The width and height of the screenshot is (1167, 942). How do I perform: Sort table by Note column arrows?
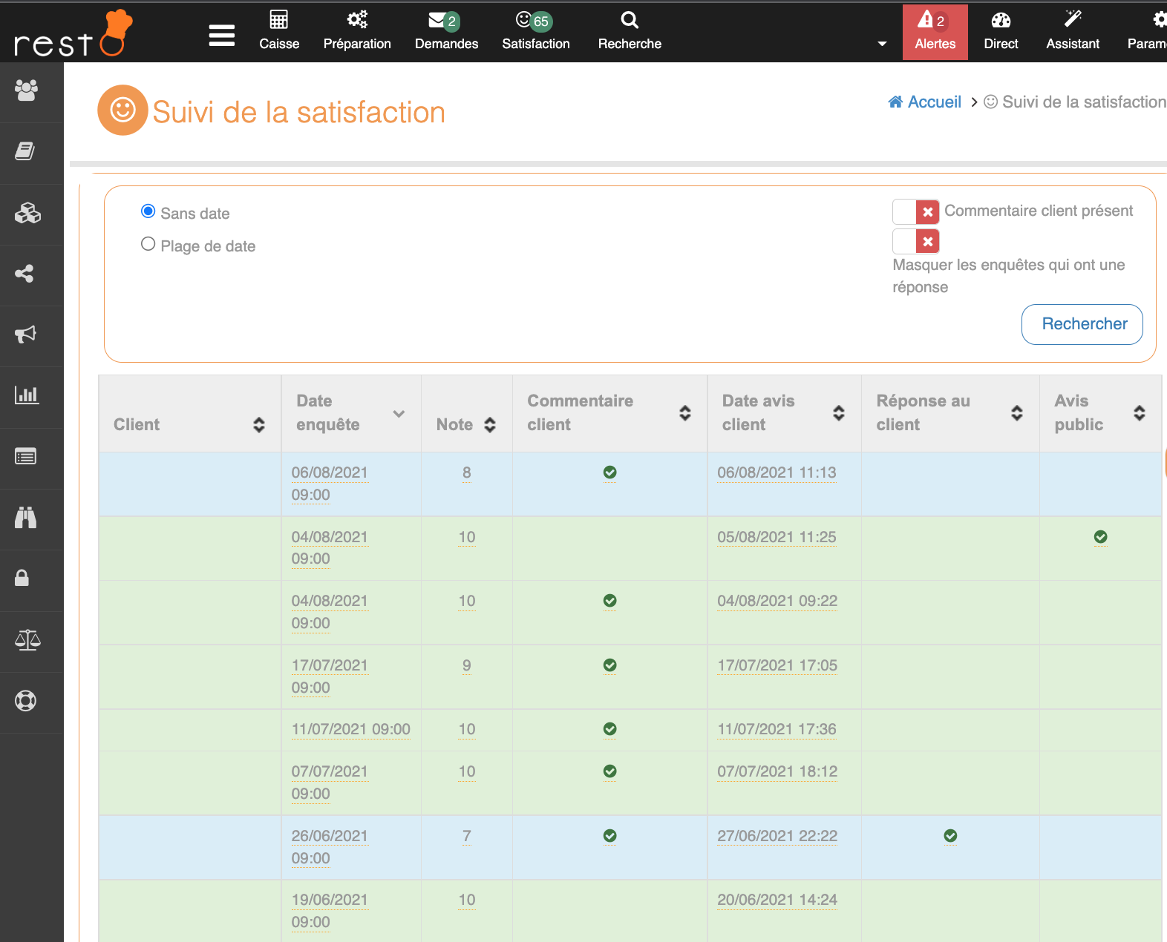click(490, 425)
